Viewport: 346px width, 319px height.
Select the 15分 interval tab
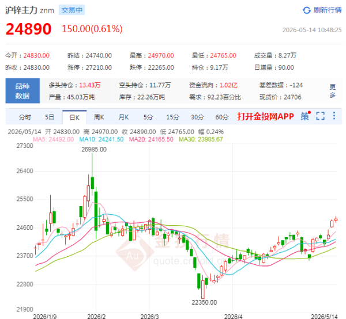point(172,117)
